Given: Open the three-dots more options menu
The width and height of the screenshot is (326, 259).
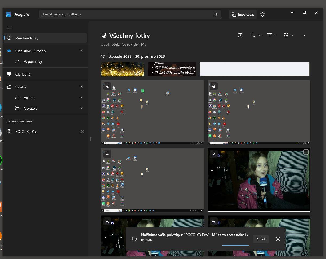Looking at the screenshot, I should click(303, 35).
